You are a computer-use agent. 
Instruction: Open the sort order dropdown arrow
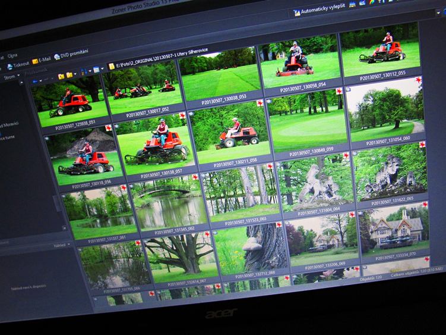[x=90, y=71]
